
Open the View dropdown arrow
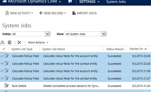tap(104, 34)
